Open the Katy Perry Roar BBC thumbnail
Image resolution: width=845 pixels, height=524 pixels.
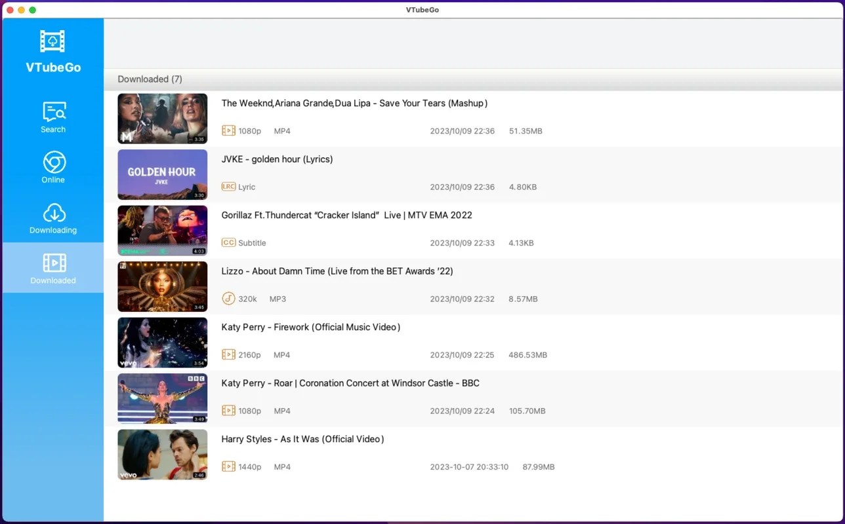(163, 399)
